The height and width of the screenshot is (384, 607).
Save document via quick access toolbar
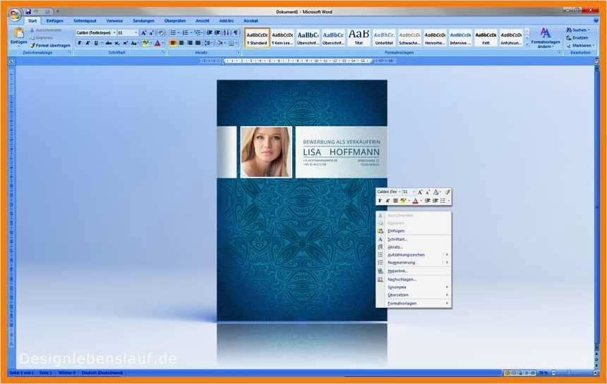[28, 11]
